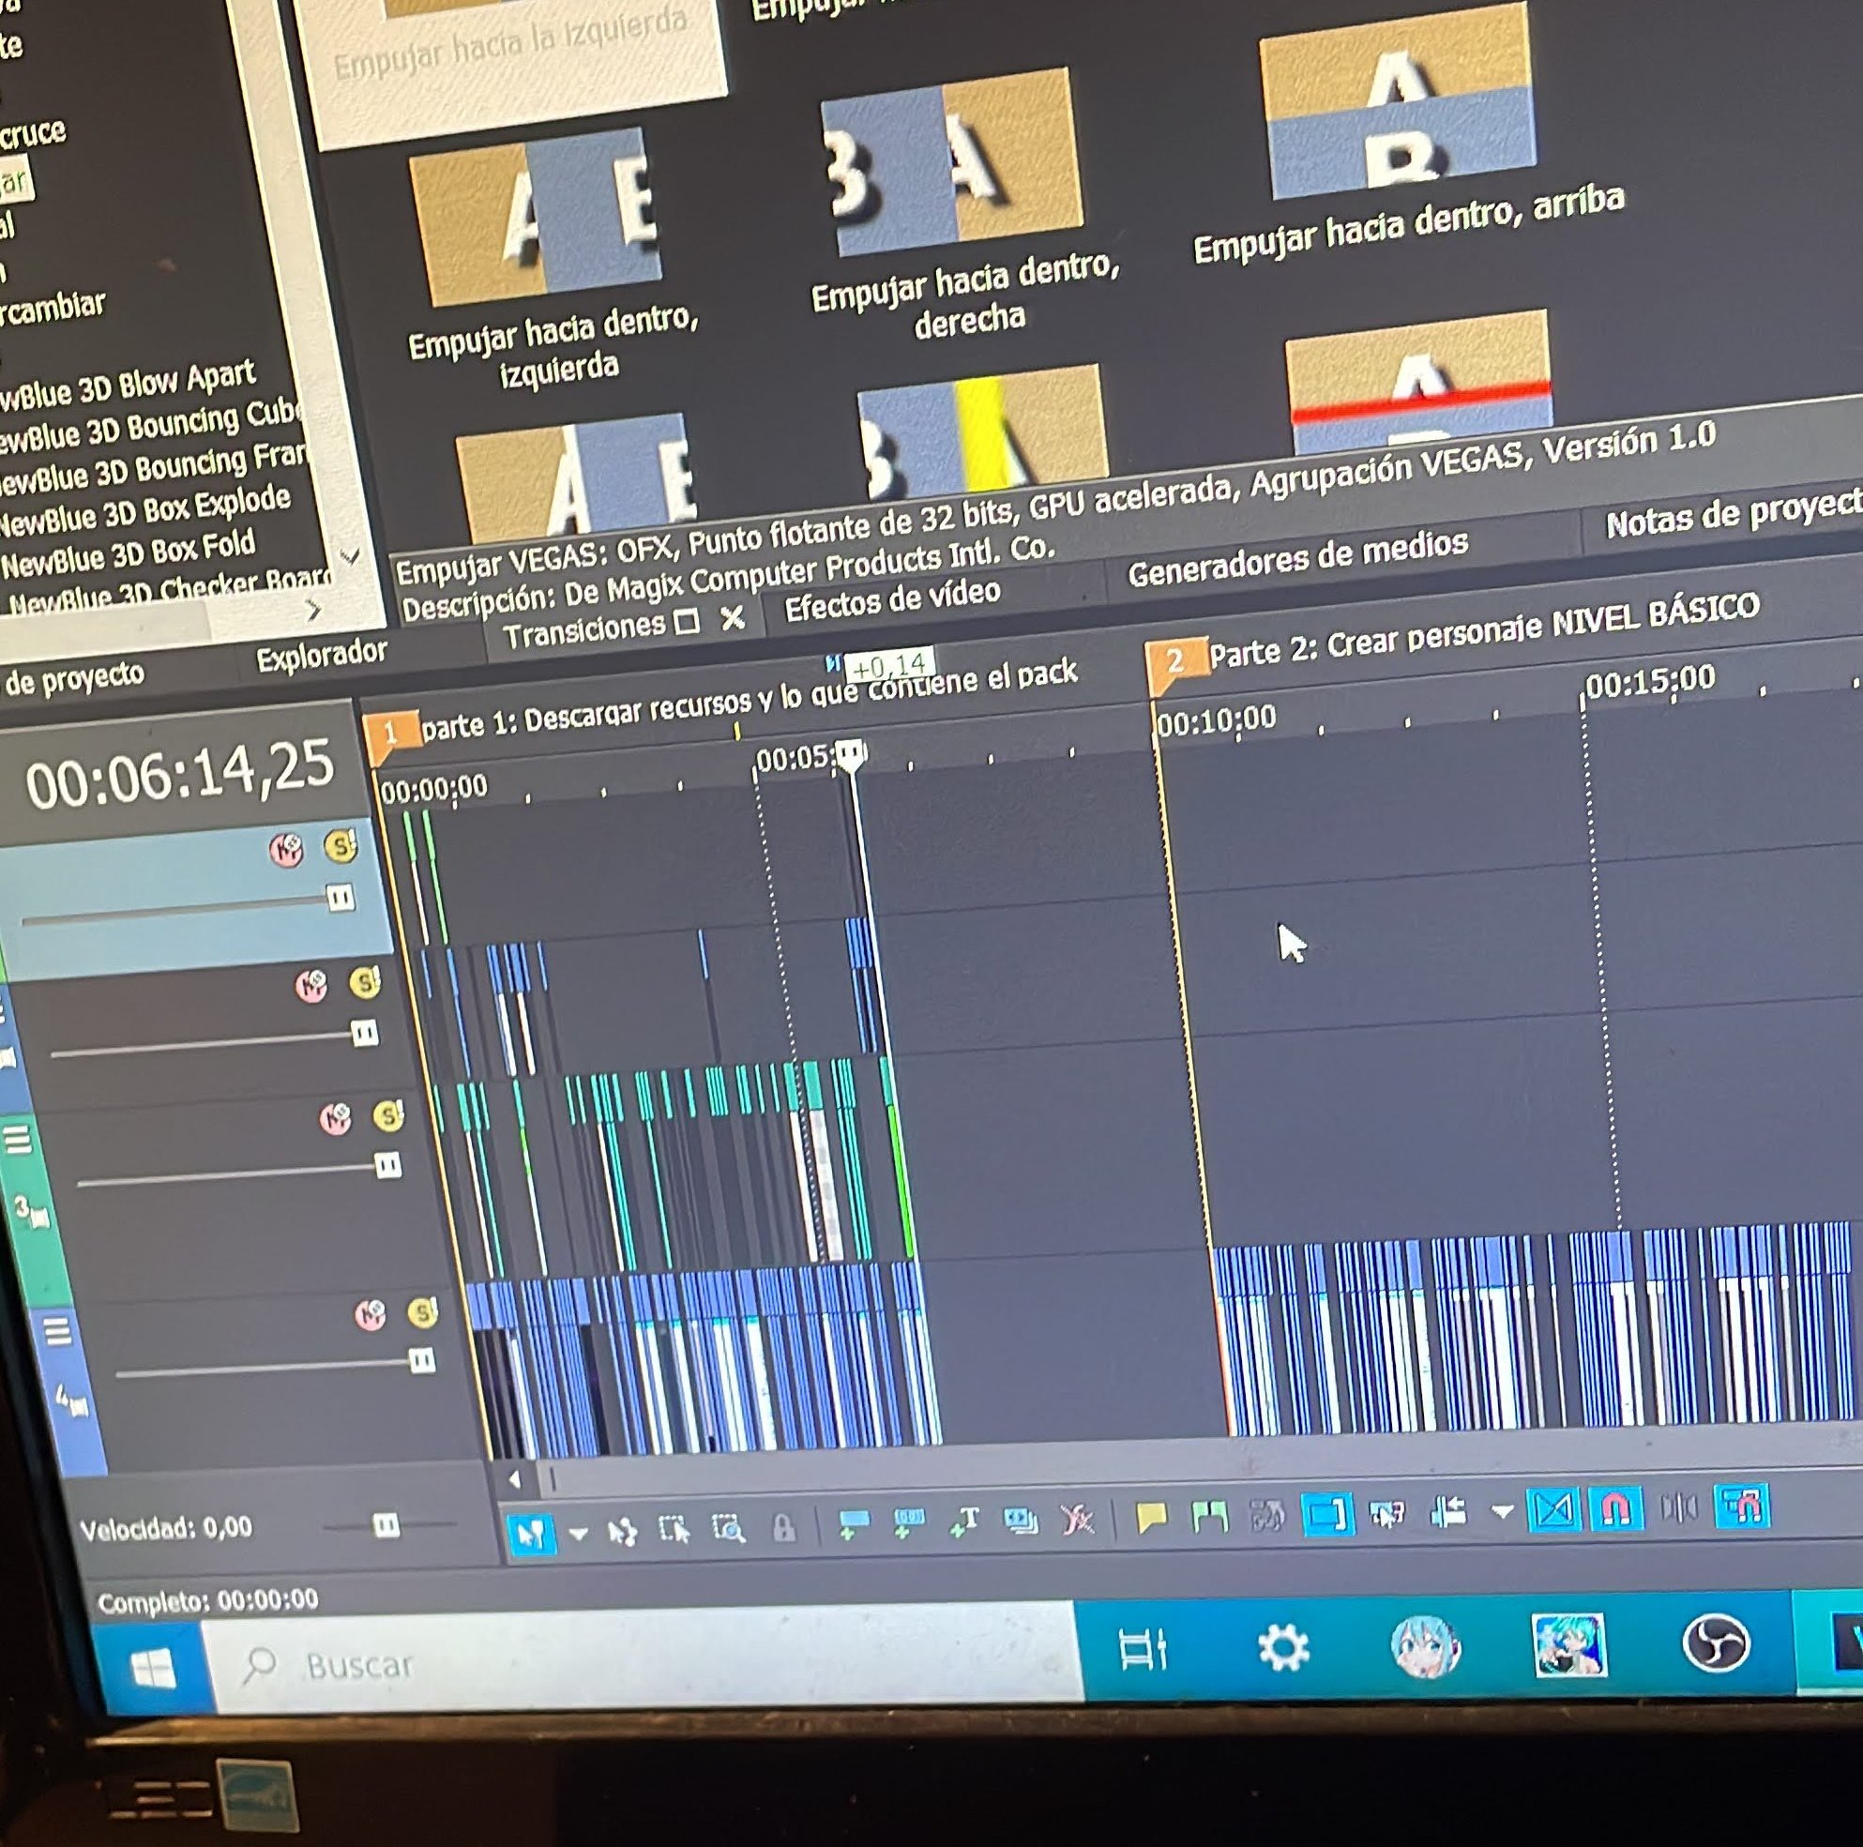Toggle the auto ripple icon
Viewport: 1863px width, 1847px height.
(1447, 1511)
